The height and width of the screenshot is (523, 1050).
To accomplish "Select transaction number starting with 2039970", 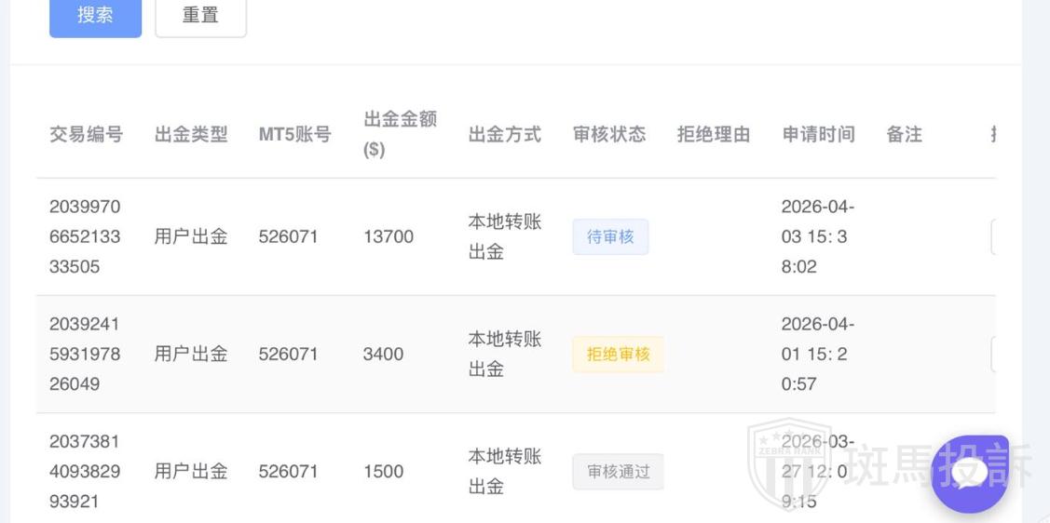I will pyautogui.click(x=85, y=236).
